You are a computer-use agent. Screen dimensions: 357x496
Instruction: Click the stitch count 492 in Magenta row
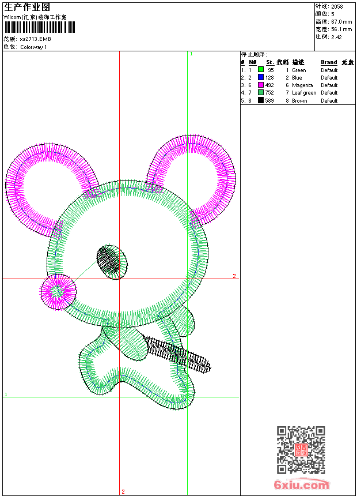(269, 85)
